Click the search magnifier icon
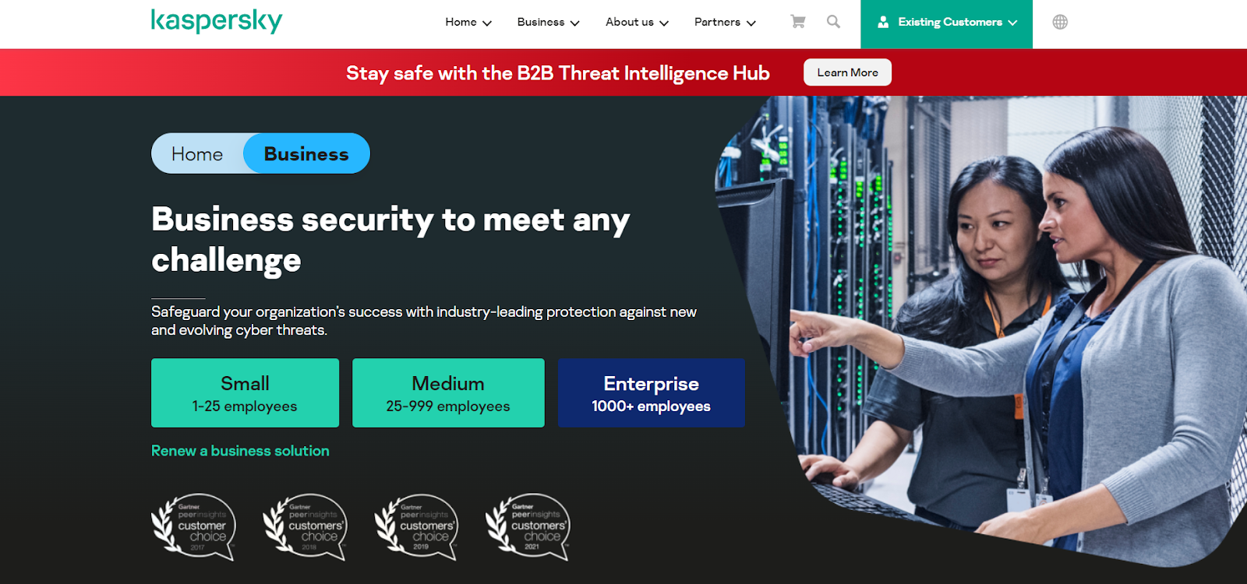This screenshot has width=1247, height=584. point(833,22)
